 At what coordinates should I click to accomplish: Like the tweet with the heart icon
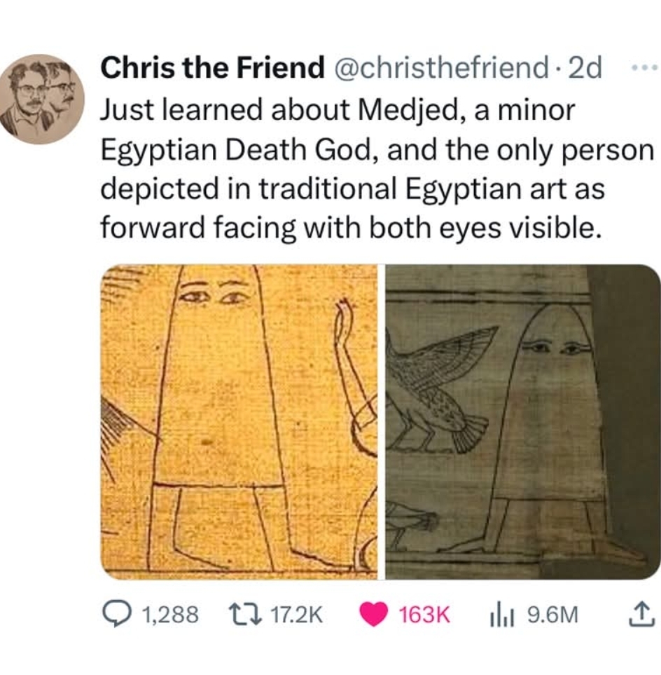click(374, 614)
